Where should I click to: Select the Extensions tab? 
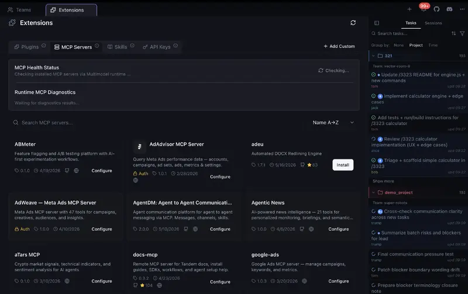coord(71,10)
